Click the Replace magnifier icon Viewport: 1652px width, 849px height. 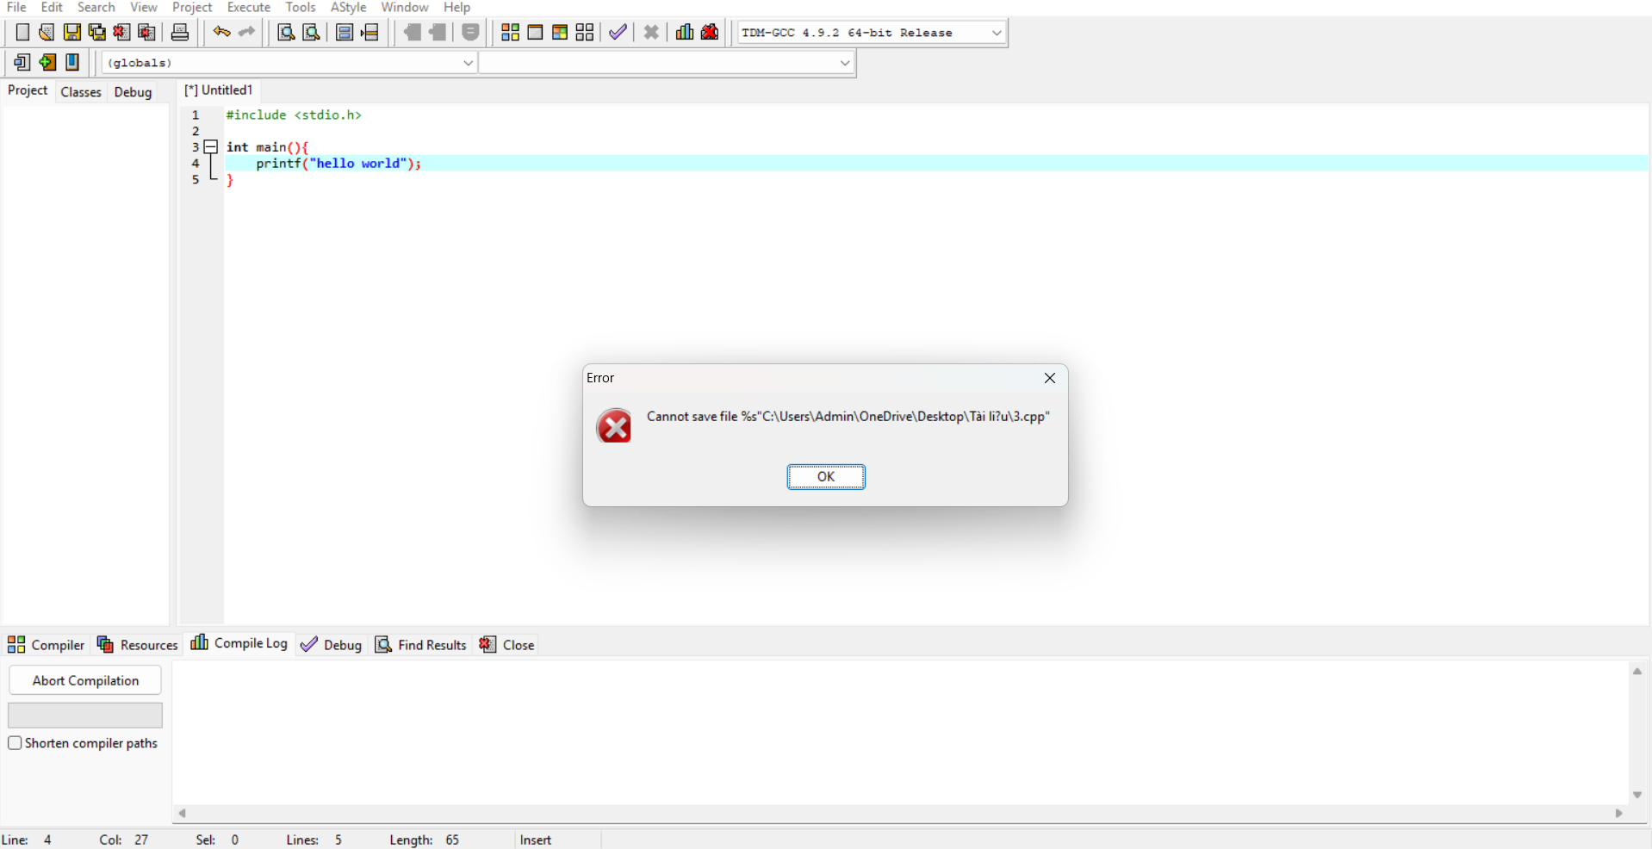[312, 33]
